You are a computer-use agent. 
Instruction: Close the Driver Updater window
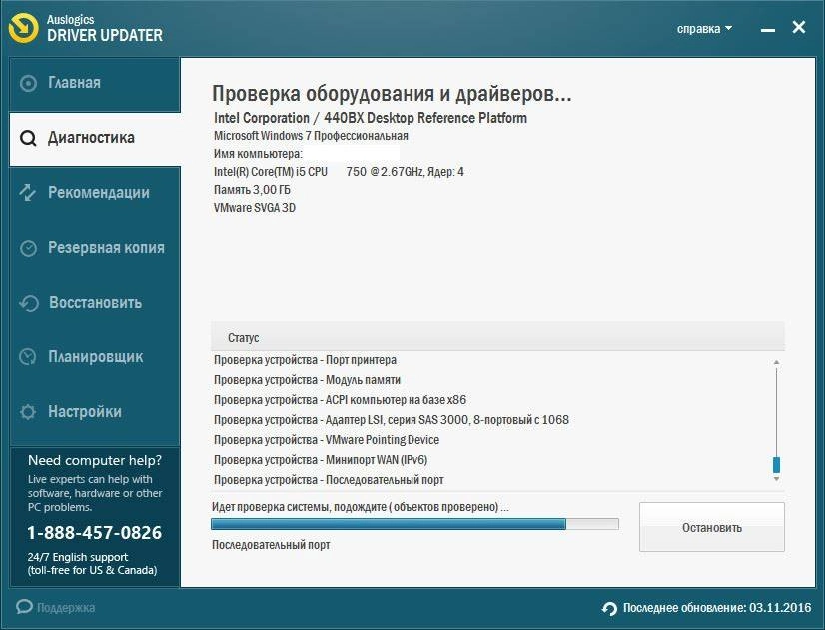coord(799,27)
